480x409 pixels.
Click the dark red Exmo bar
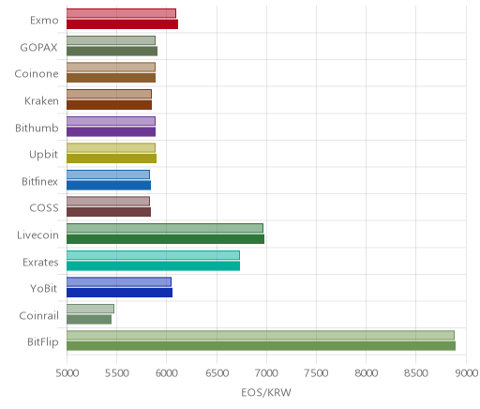click(x=122, y=24)
